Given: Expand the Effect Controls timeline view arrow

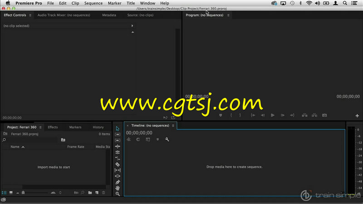Looking at the screenshot, I should point(132,26).
